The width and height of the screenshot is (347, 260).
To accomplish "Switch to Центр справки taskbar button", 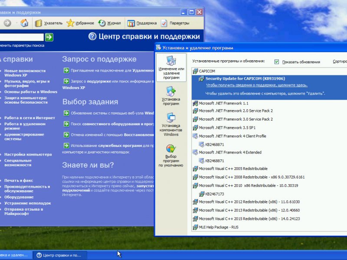I will (x=60, y=255).
